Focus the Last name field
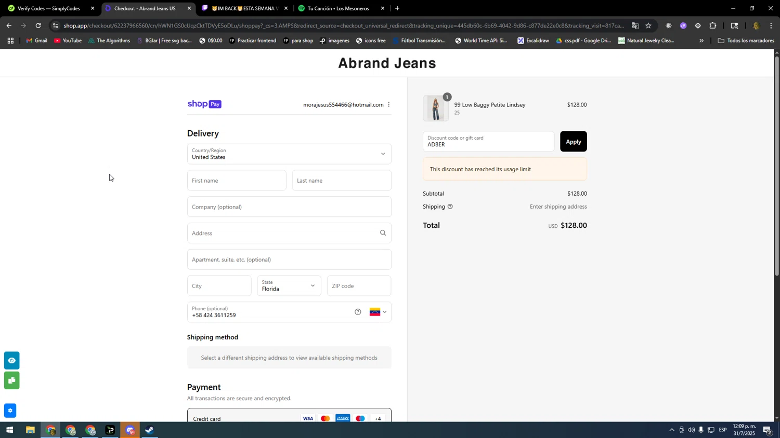780x438 pixels. click(342, 181)
